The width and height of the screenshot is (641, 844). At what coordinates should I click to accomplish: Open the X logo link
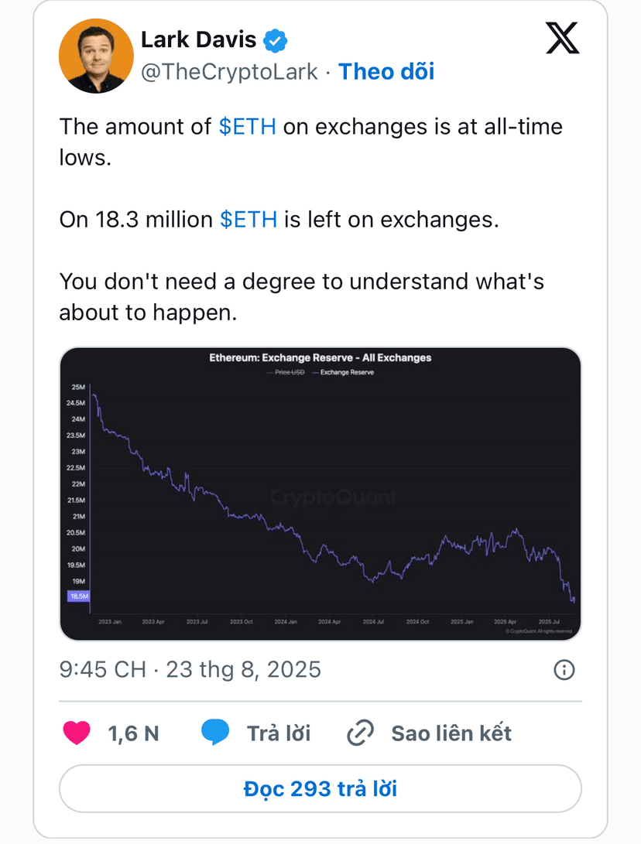click(562, 38)
